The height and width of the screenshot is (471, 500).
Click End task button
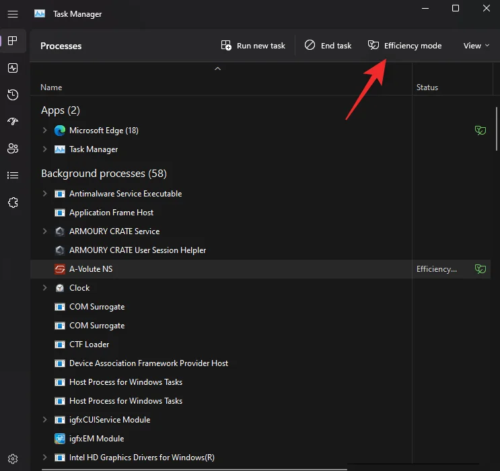[x=328, y=46]
